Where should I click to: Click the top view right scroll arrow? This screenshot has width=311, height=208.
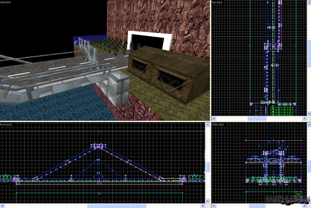tap(304, 118)
